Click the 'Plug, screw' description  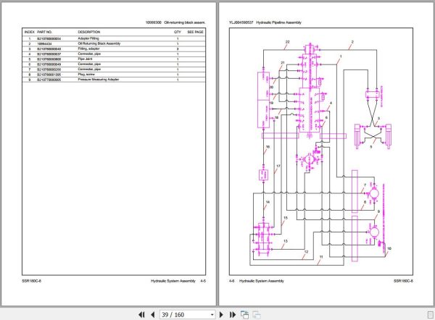pyautogui.click(x=86, y=75)
